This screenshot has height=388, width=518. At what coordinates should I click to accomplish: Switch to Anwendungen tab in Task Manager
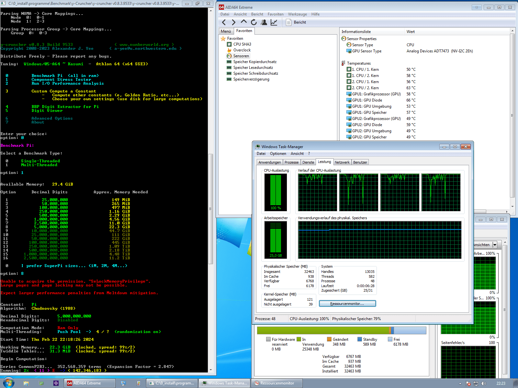(270, 162)
